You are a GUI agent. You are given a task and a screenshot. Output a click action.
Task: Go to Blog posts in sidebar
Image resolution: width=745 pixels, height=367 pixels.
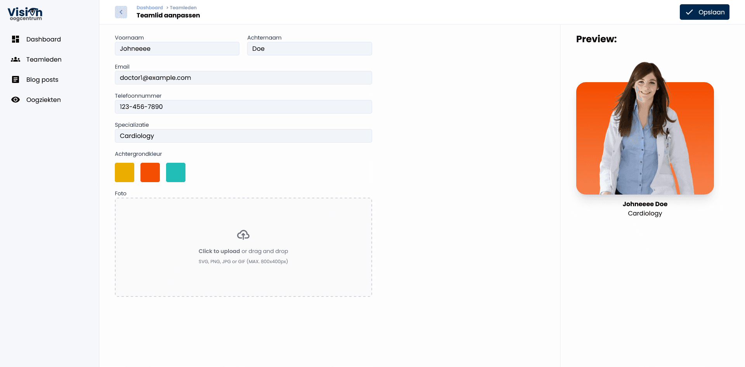tap(42, 79)
